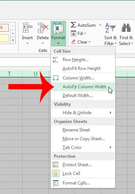
Task: Click the Find & Select binoculars icon
Action: pyautogui.click(x=126, y=27)
